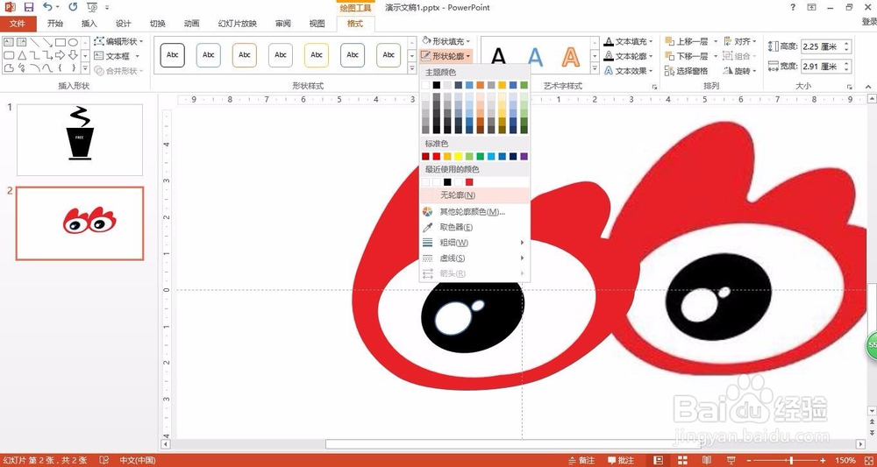Switch to Slide Sorter view in status bar
Image resolution: width=877 pixels, height=467 pixels.
coord(682,460)
